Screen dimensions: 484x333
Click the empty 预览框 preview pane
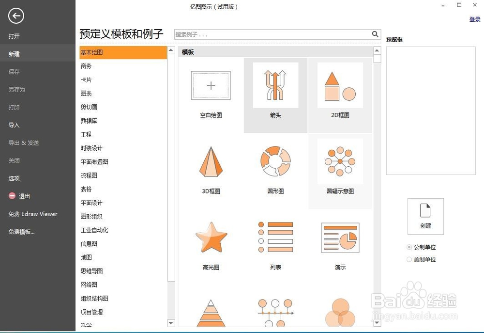click(431, 111)
